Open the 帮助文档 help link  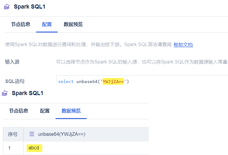183,45
